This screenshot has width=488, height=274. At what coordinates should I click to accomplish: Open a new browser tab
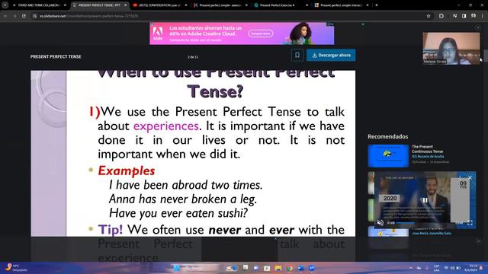pos(376,5)
